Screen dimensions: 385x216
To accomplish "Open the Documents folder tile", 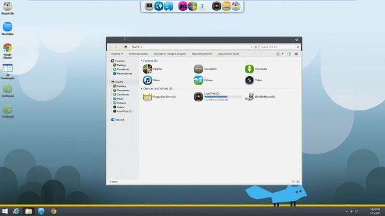I will click(x=205, y=69).
